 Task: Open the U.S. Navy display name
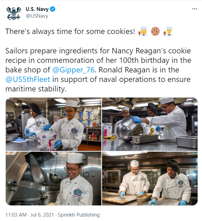[37, 9]
